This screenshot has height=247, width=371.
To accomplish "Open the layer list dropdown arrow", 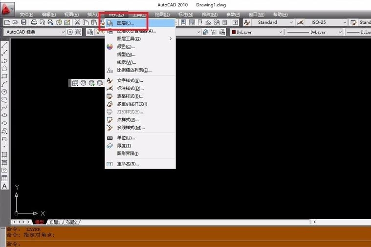I will tap(199, 32).
